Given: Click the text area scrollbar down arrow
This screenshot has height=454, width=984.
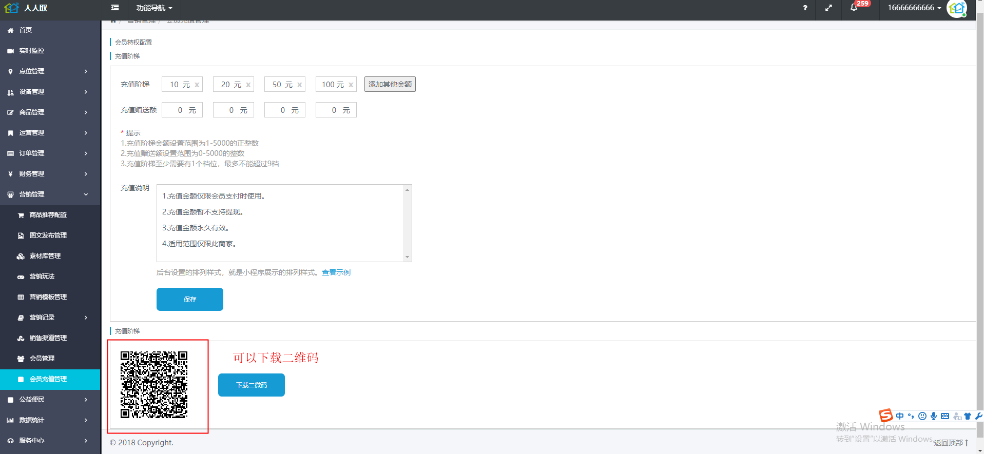Looking at the screenshot, I should tap(408, 257).
